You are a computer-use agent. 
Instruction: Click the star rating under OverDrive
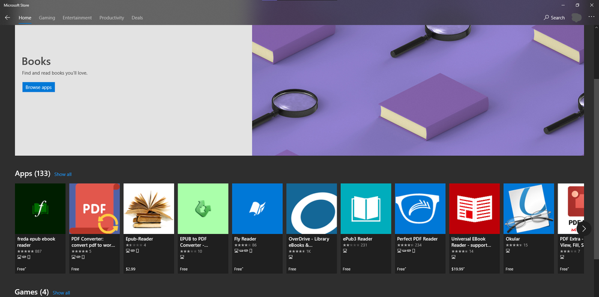[297, 251]
